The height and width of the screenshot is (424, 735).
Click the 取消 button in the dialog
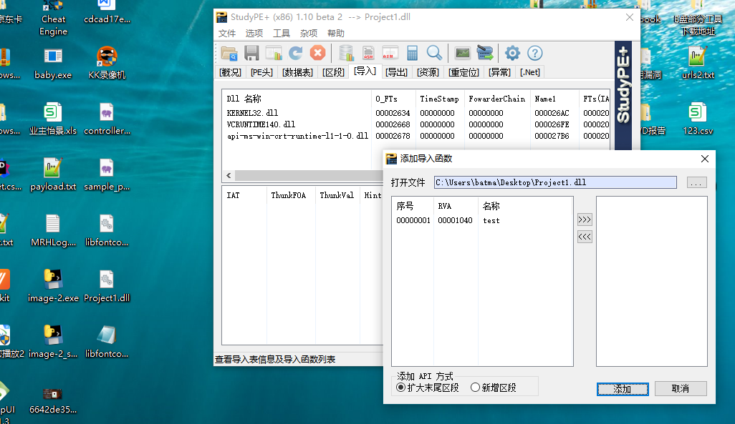pyautogui.click(x=681, y=389)
